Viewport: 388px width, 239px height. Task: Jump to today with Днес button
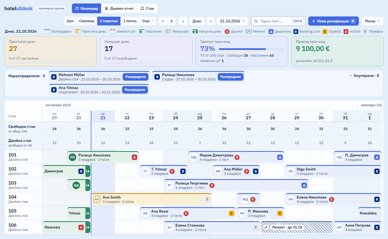coord(197,21)
